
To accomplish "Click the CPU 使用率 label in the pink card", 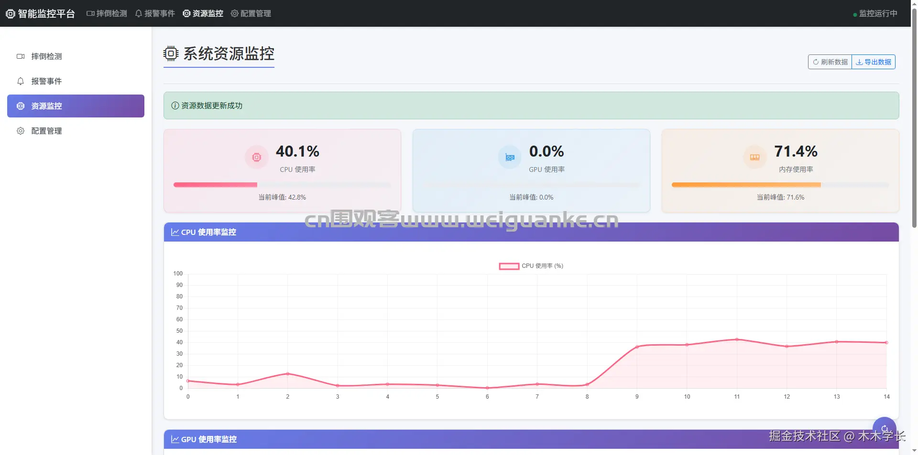I will click(297, 169).
